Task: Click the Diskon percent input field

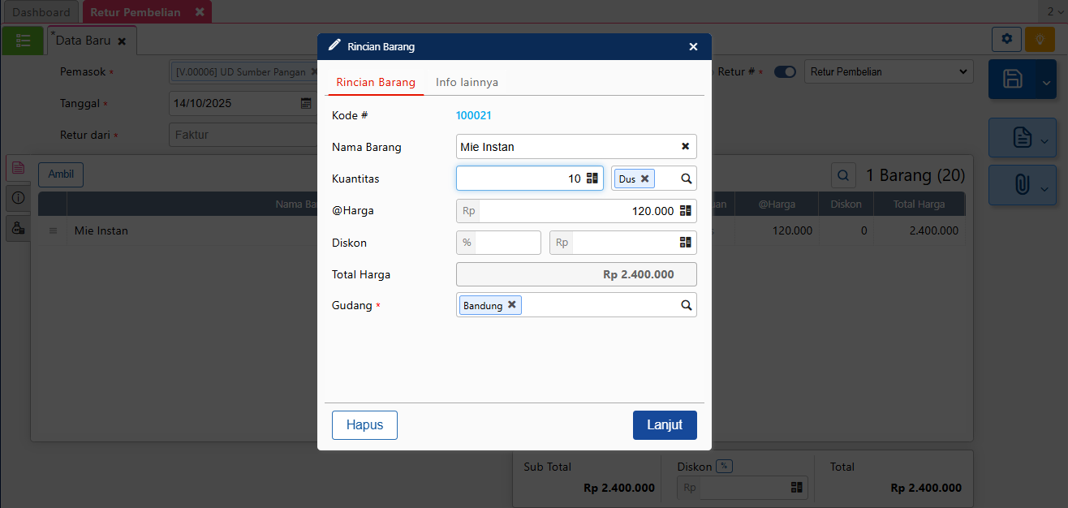Action: [507, 243]
